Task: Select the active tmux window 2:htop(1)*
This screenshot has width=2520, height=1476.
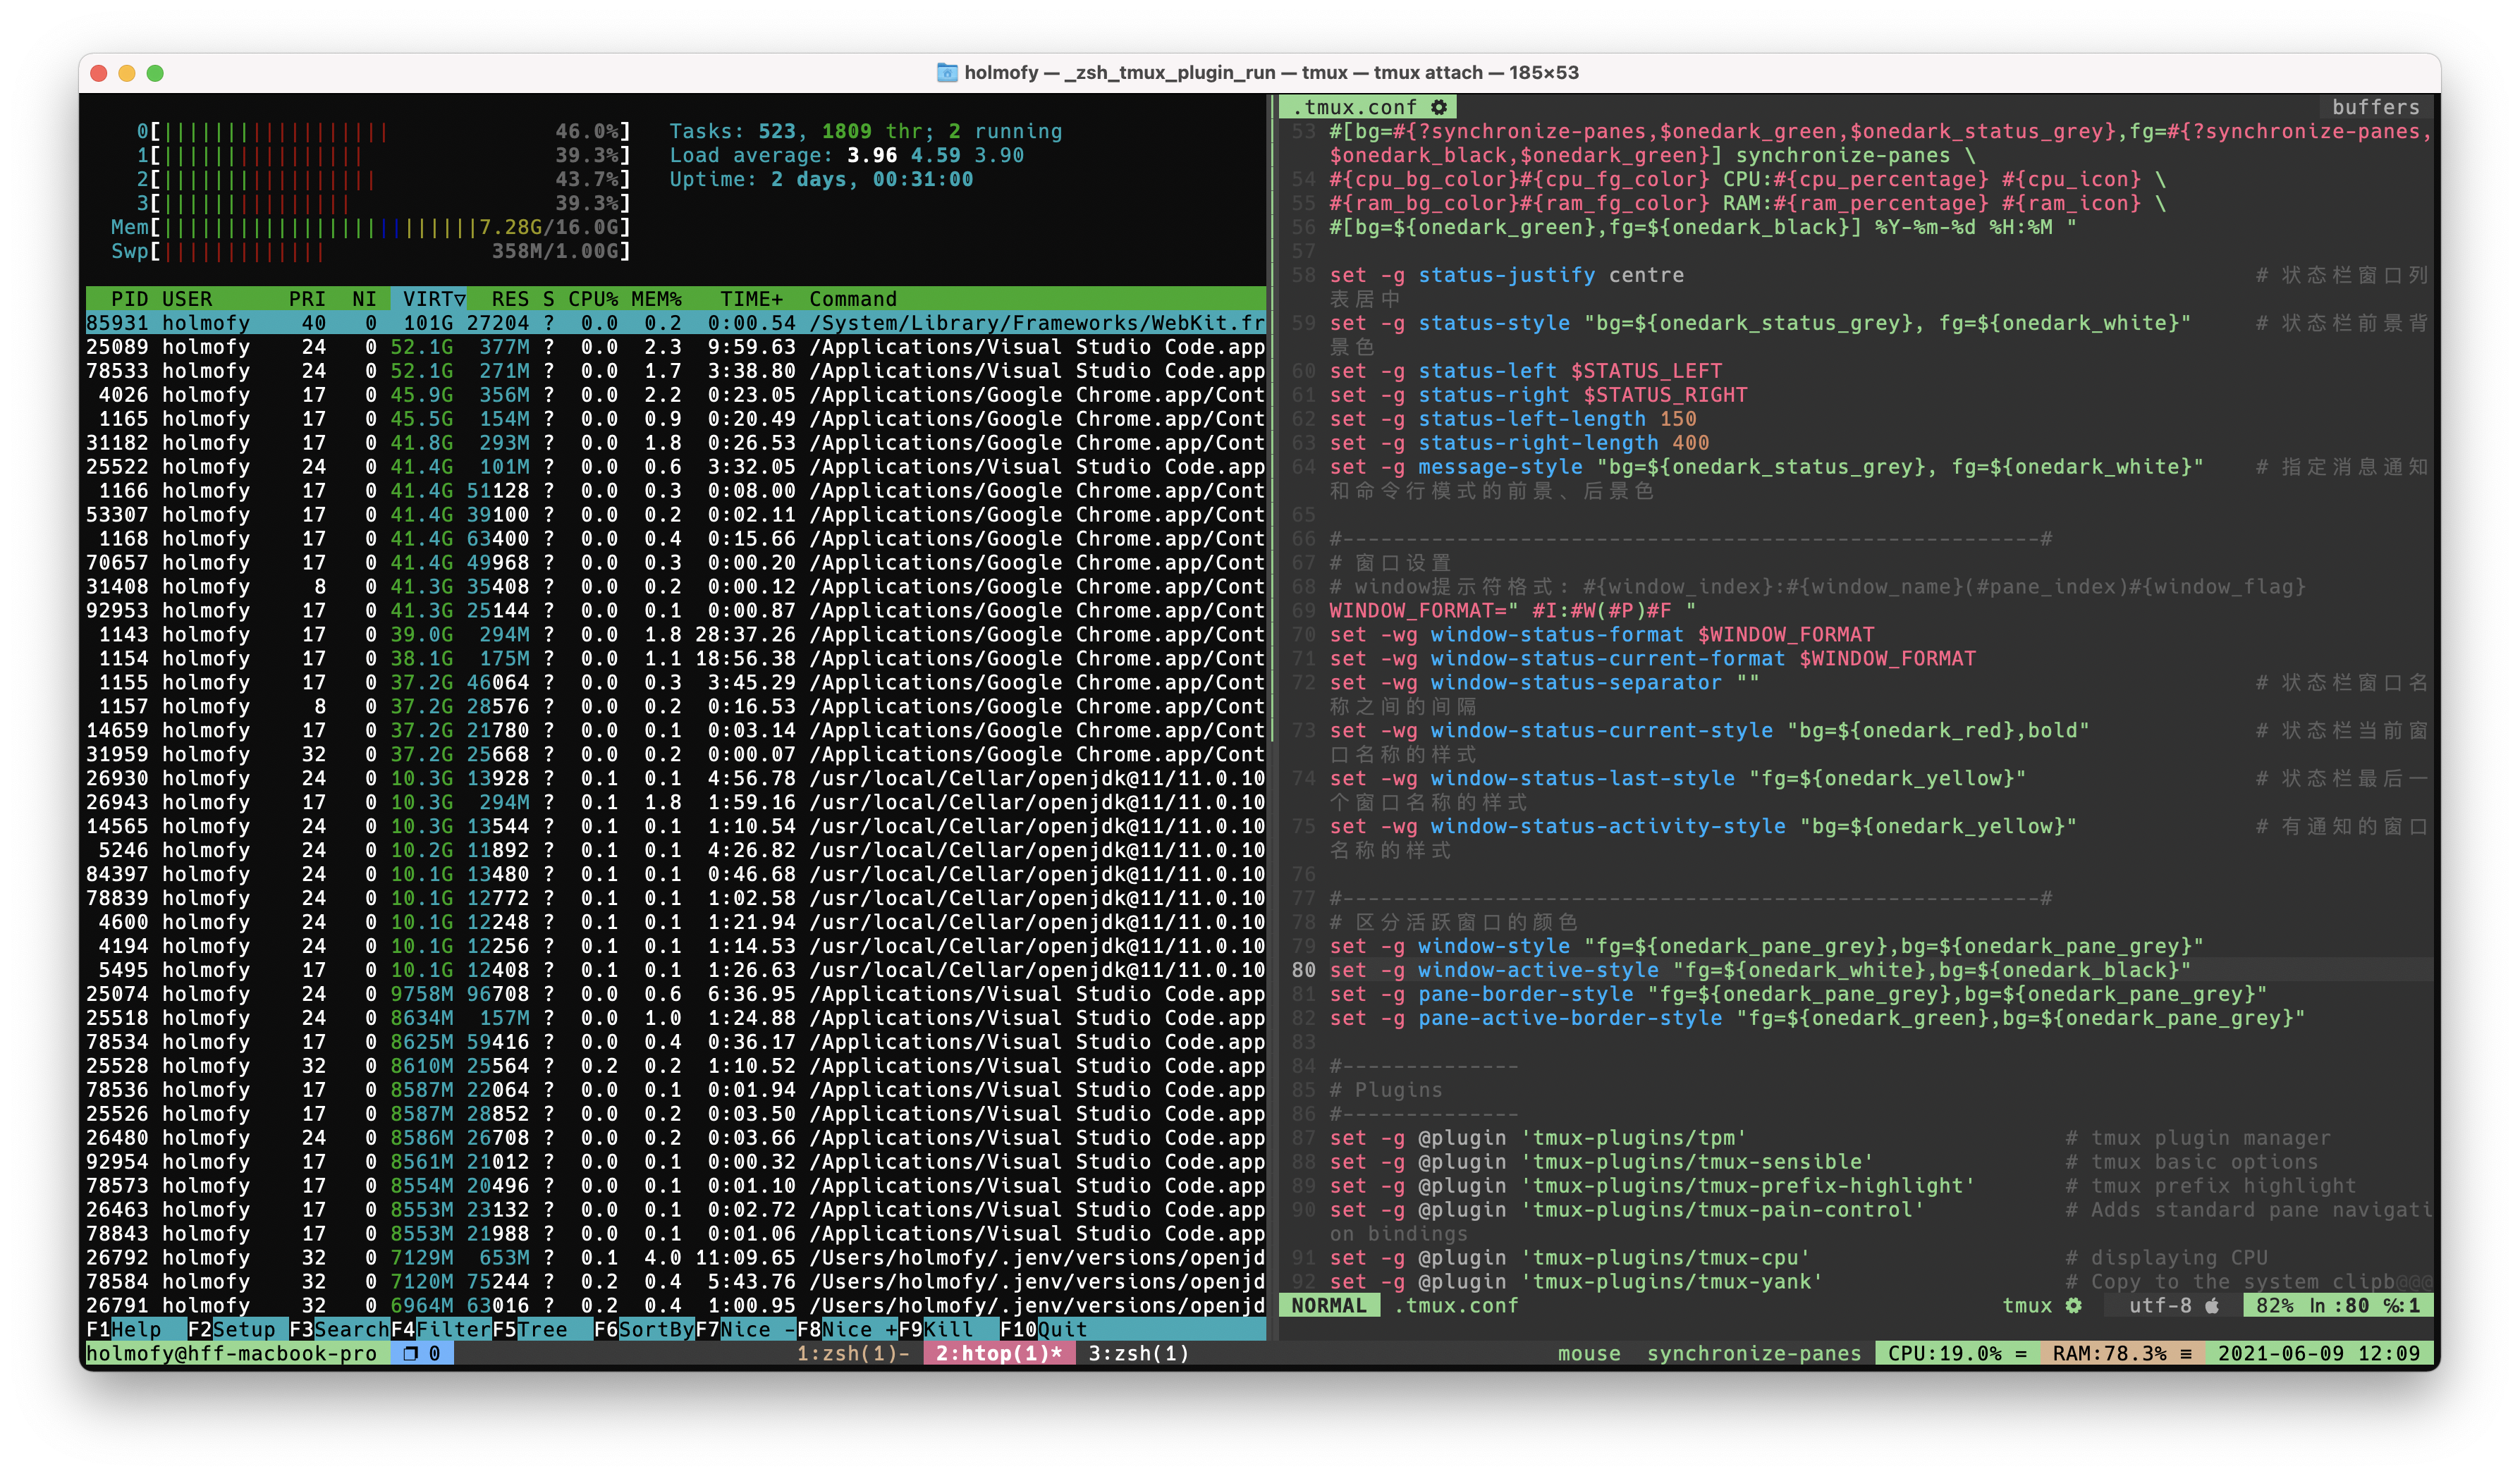Action: pyautogui.click(x=999, y=1353)
